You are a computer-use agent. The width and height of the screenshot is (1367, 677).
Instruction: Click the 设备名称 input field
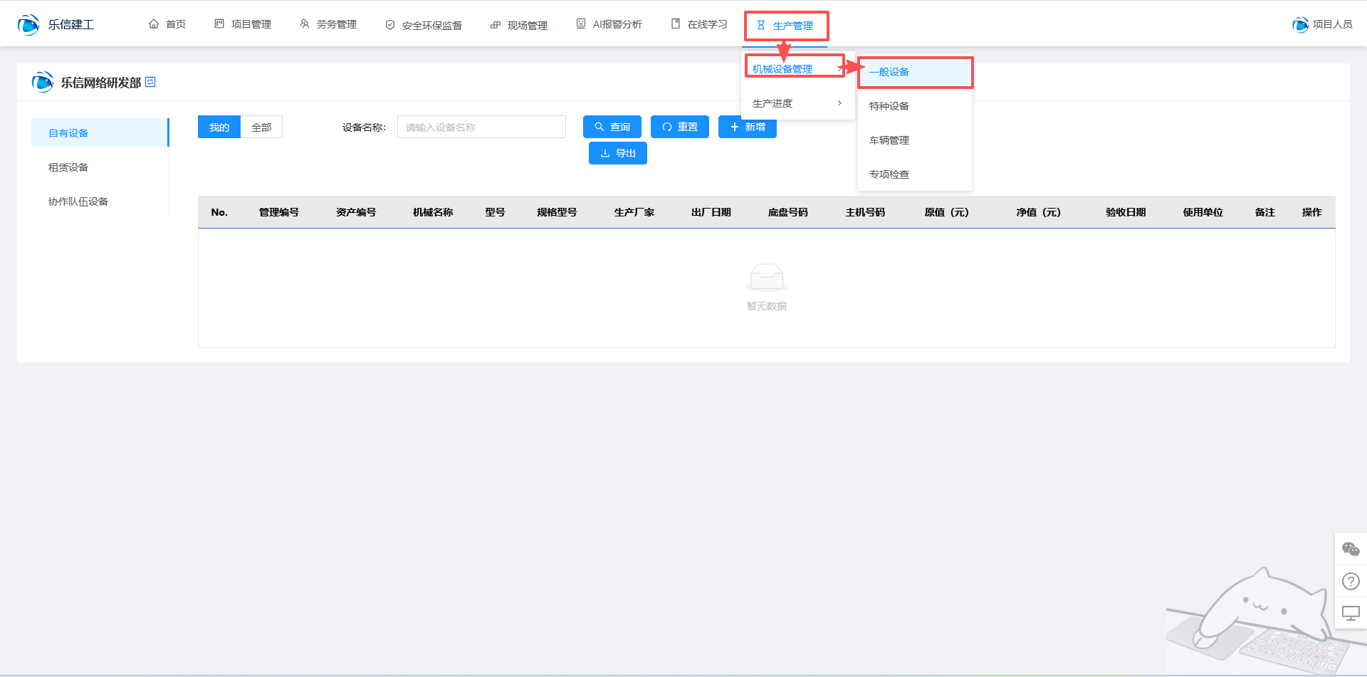point(481,127)
